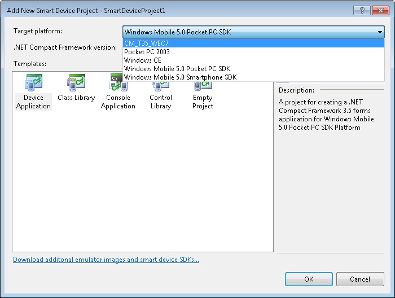Click the Description heading
Image resolution: width=395 pixels, height=298 pixels.
pyautogui.click(x=296, y=90)
